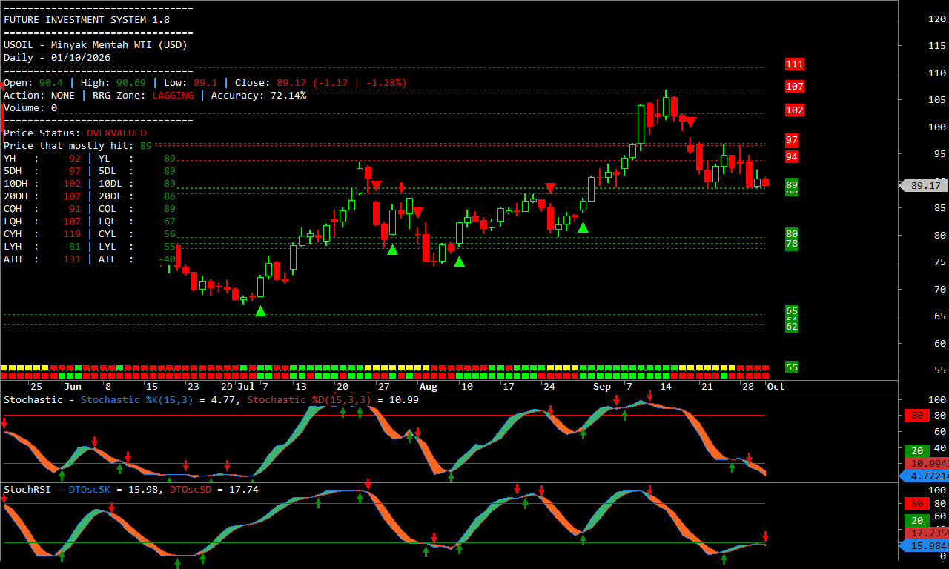The image size is (949, 569).
Task: Click the Stochastic 4.7721 value tag
Action: tap(924, 476)
